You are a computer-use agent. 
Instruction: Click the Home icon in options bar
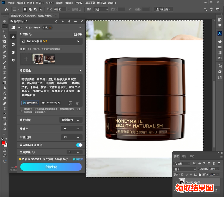6,9
